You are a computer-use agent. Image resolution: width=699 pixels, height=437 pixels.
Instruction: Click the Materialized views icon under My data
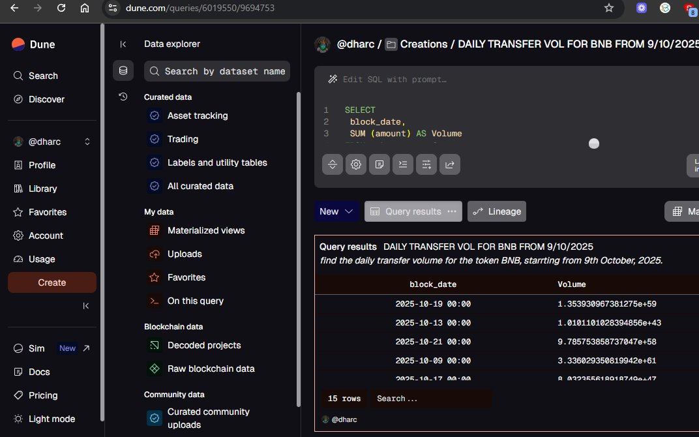pos(155,230)
